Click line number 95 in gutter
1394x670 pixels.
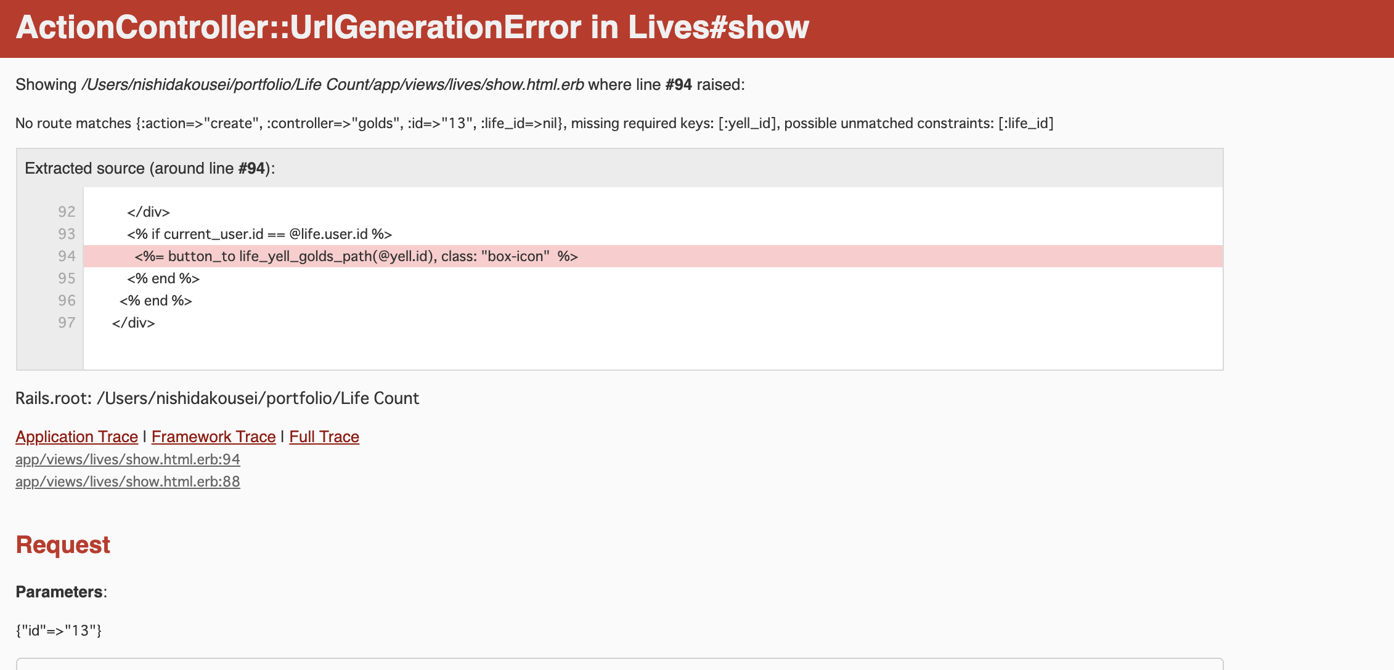(x=67, y=278)
